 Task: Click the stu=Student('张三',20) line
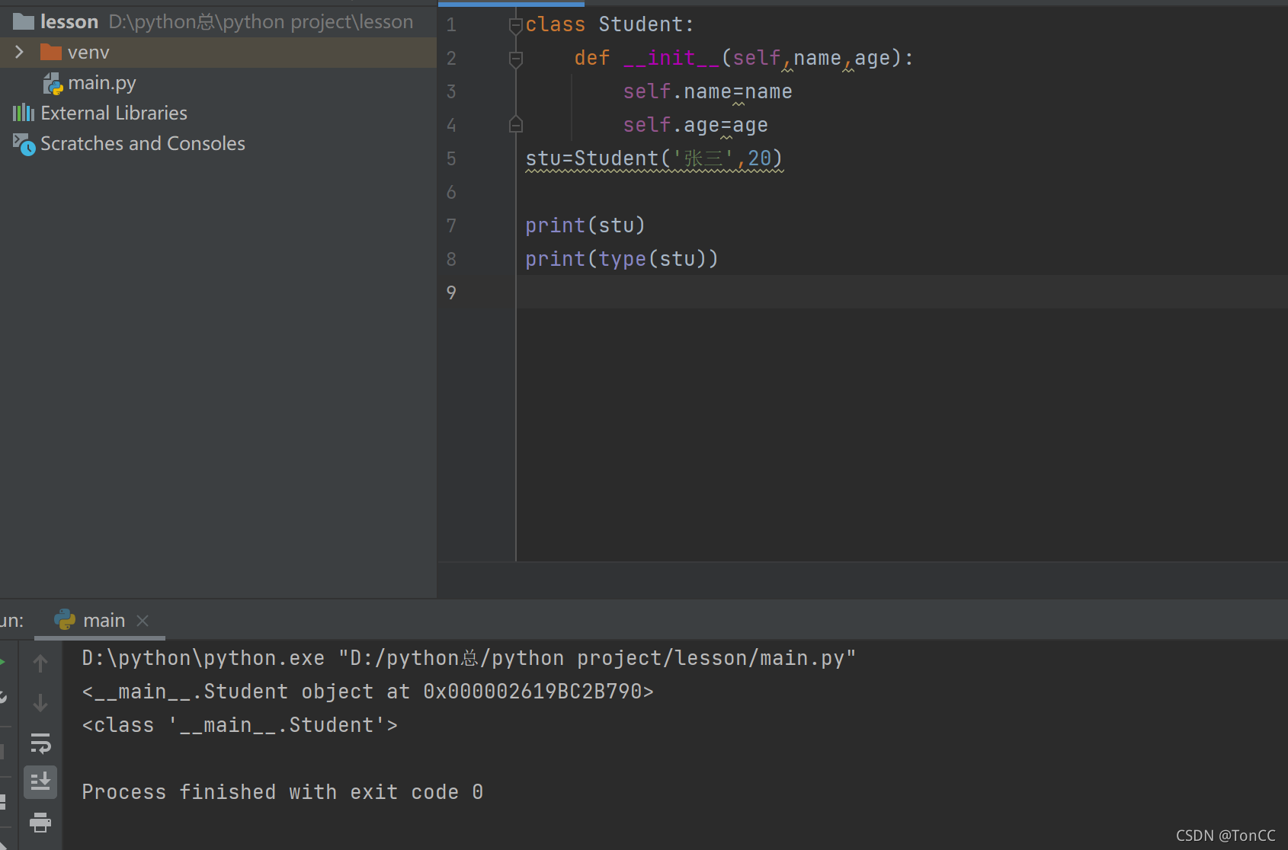click(x=654, y=158)
